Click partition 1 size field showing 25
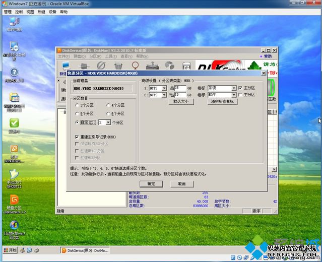This screenshot has width=322, height=262. (180, 88)
